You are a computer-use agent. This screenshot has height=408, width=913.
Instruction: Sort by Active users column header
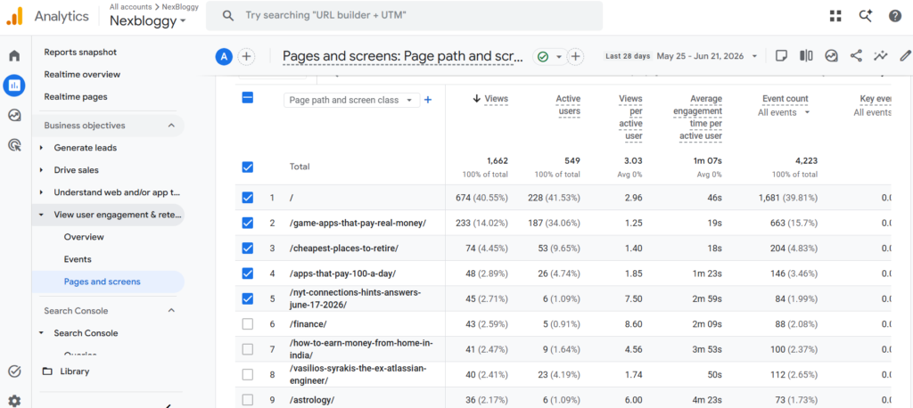(x=568, y=105)
